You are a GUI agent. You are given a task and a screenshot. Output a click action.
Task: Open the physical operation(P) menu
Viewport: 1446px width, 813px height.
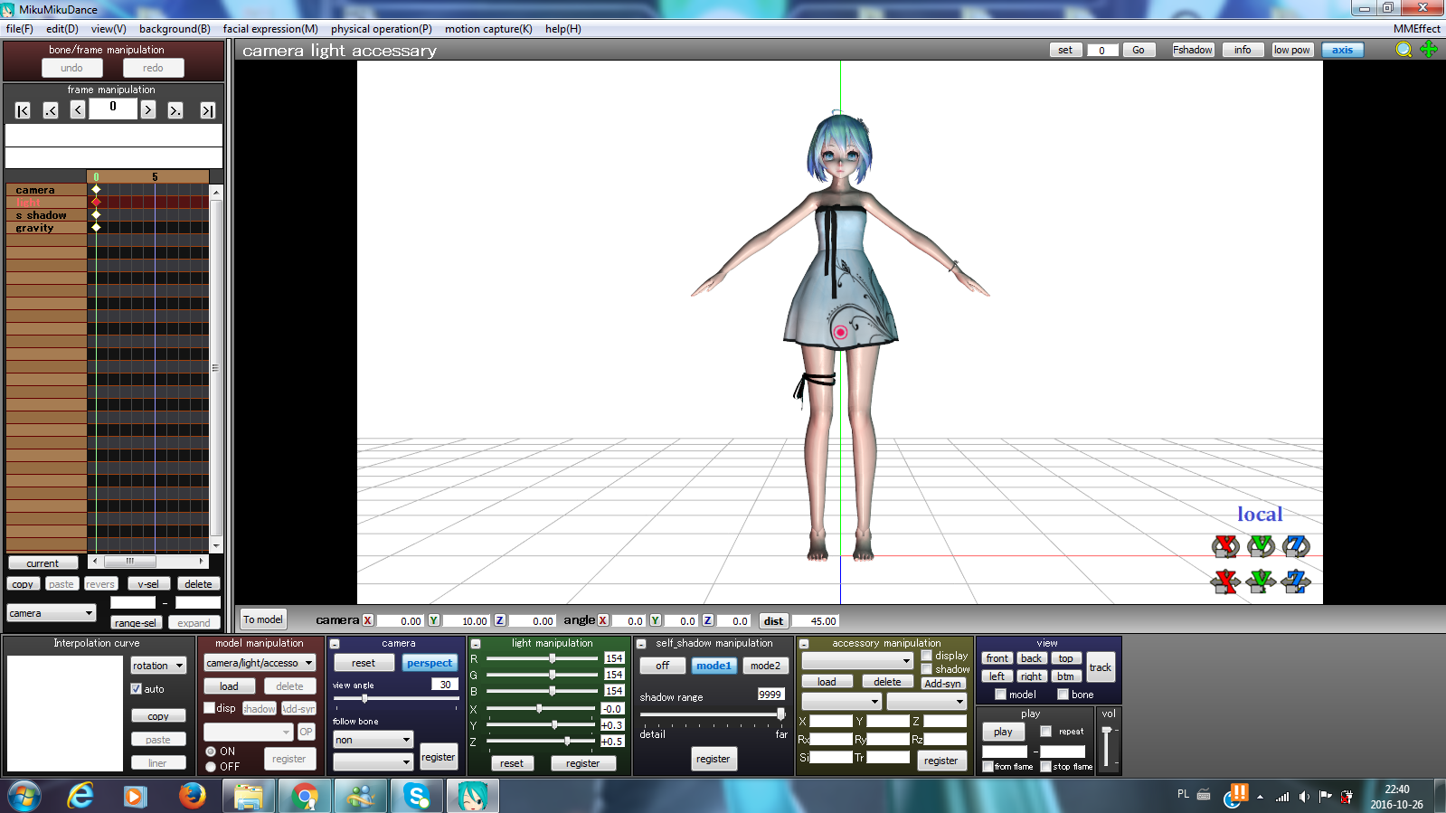click(x=382, y=29)
